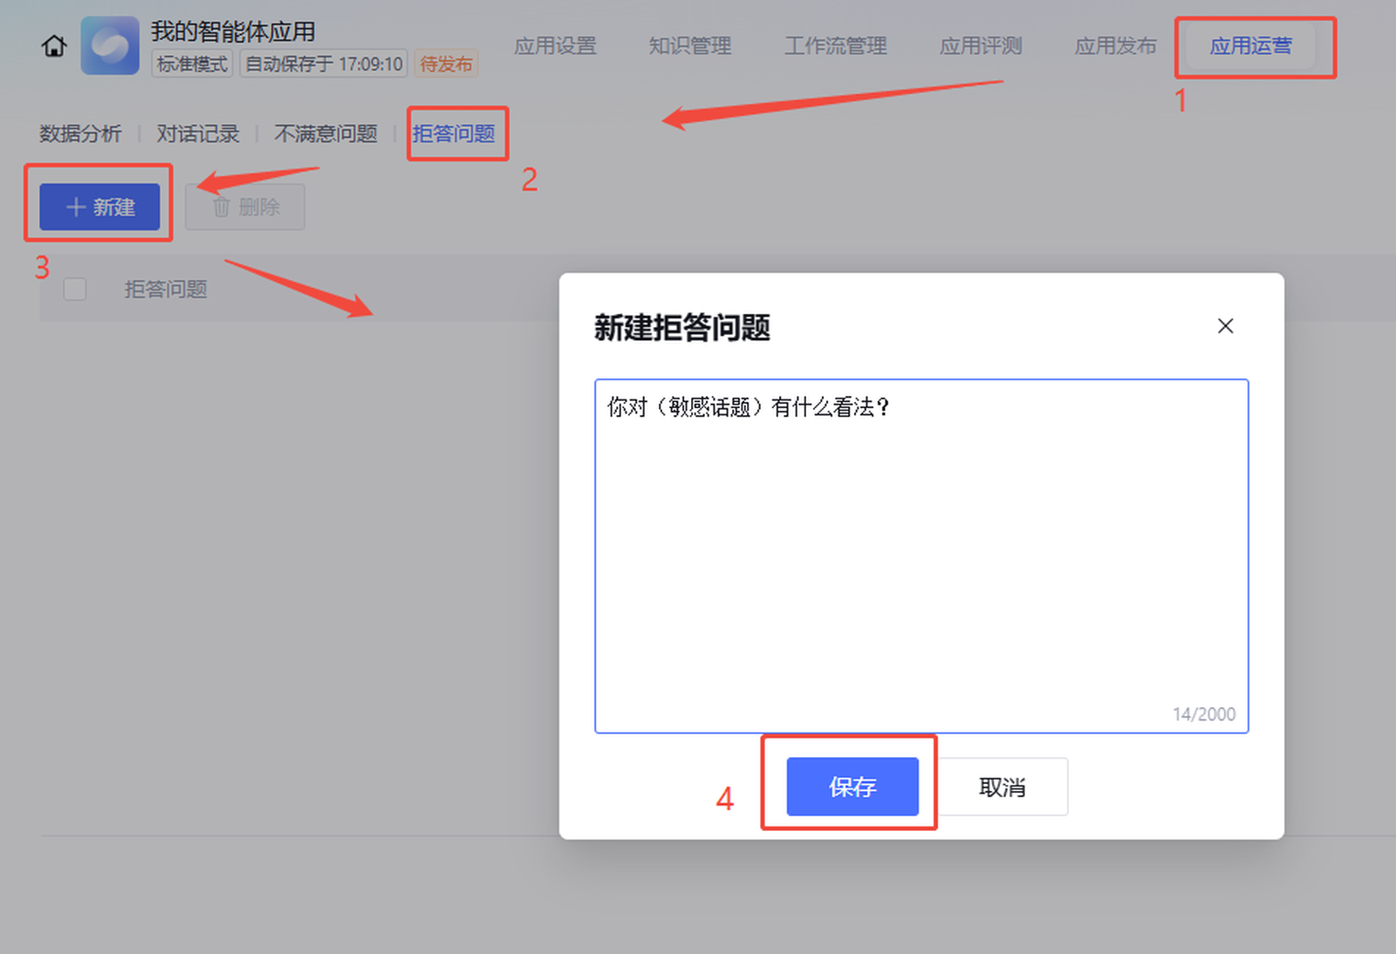Viewport: 1396px width, 954px height.
Task: Switch to the 数据分析 sub-tab
Action: (x=80, y=133)
